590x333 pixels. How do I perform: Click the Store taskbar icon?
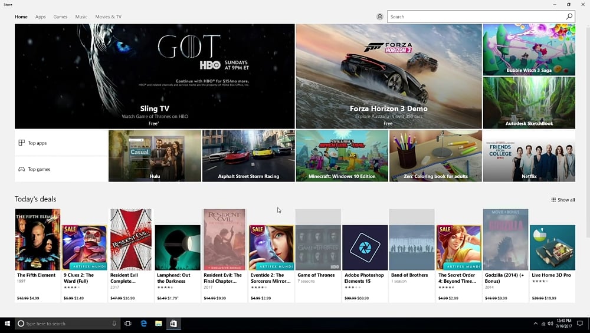pyautogui.click(x=173, y=324)
